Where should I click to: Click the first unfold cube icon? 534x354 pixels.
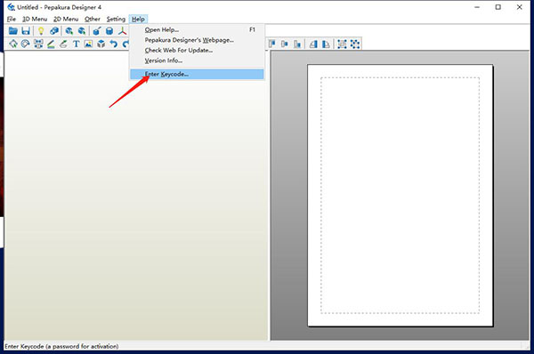pyautogui.click(x=69, y=31)
